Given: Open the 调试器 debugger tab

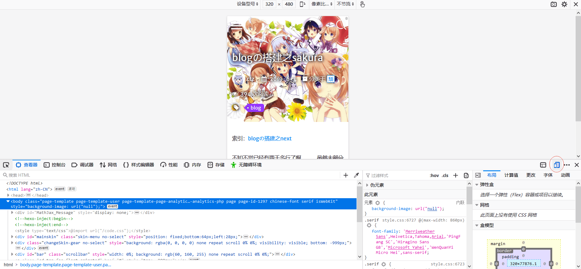Looking at the screenshot, I should tap(82, 165).
